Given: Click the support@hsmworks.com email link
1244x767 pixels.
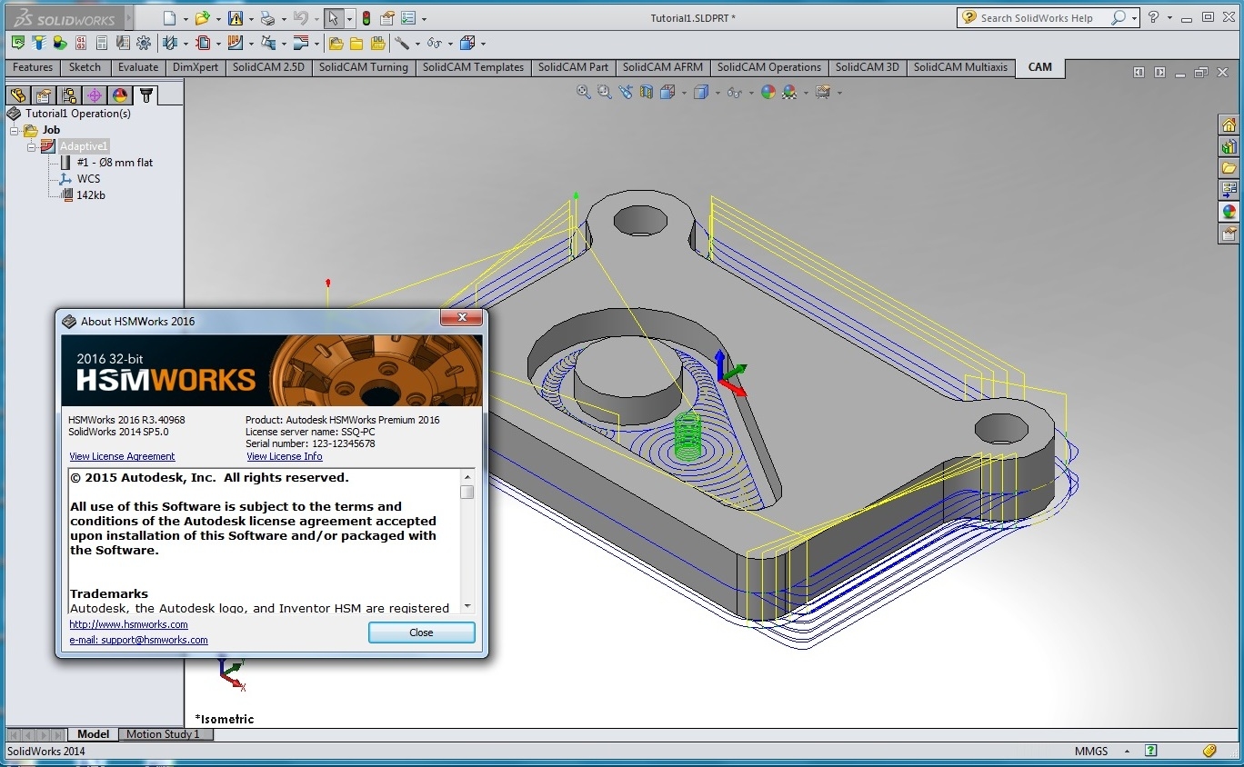Looking at the screenshot, I should pos(138,640).
